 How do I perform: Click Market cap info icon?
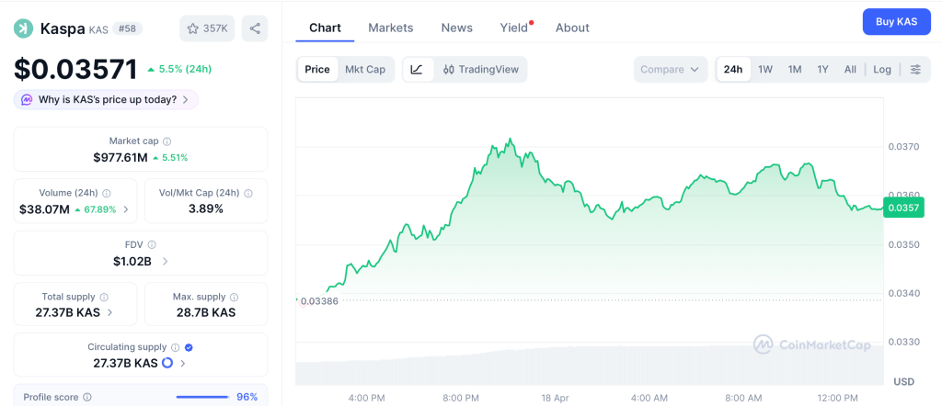167,141
